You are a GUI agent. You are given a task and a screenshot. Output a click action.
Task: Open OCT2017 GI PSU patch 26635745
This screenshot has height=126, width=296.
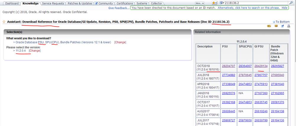pyautogui.click(x=261, y=102)
